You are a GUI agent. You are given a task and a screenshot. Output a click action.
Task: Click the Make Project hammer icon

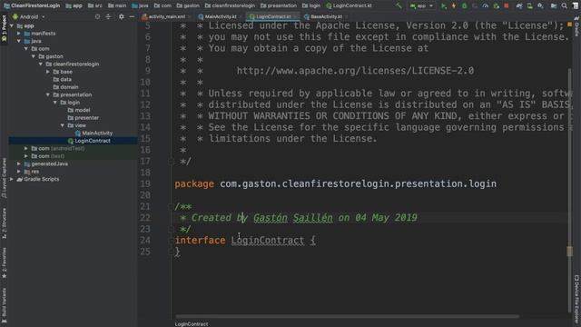point(399,5)
